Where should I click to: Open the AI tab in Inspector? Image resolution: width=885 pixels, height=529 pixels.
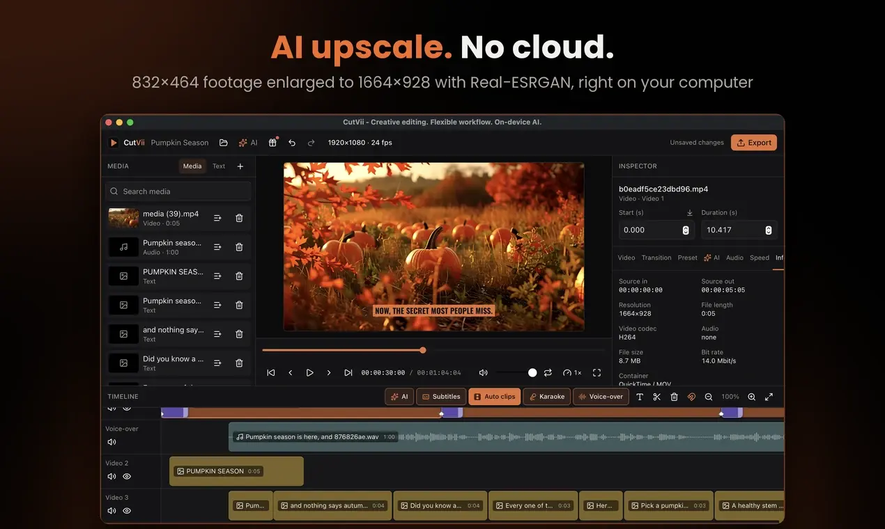711,258
